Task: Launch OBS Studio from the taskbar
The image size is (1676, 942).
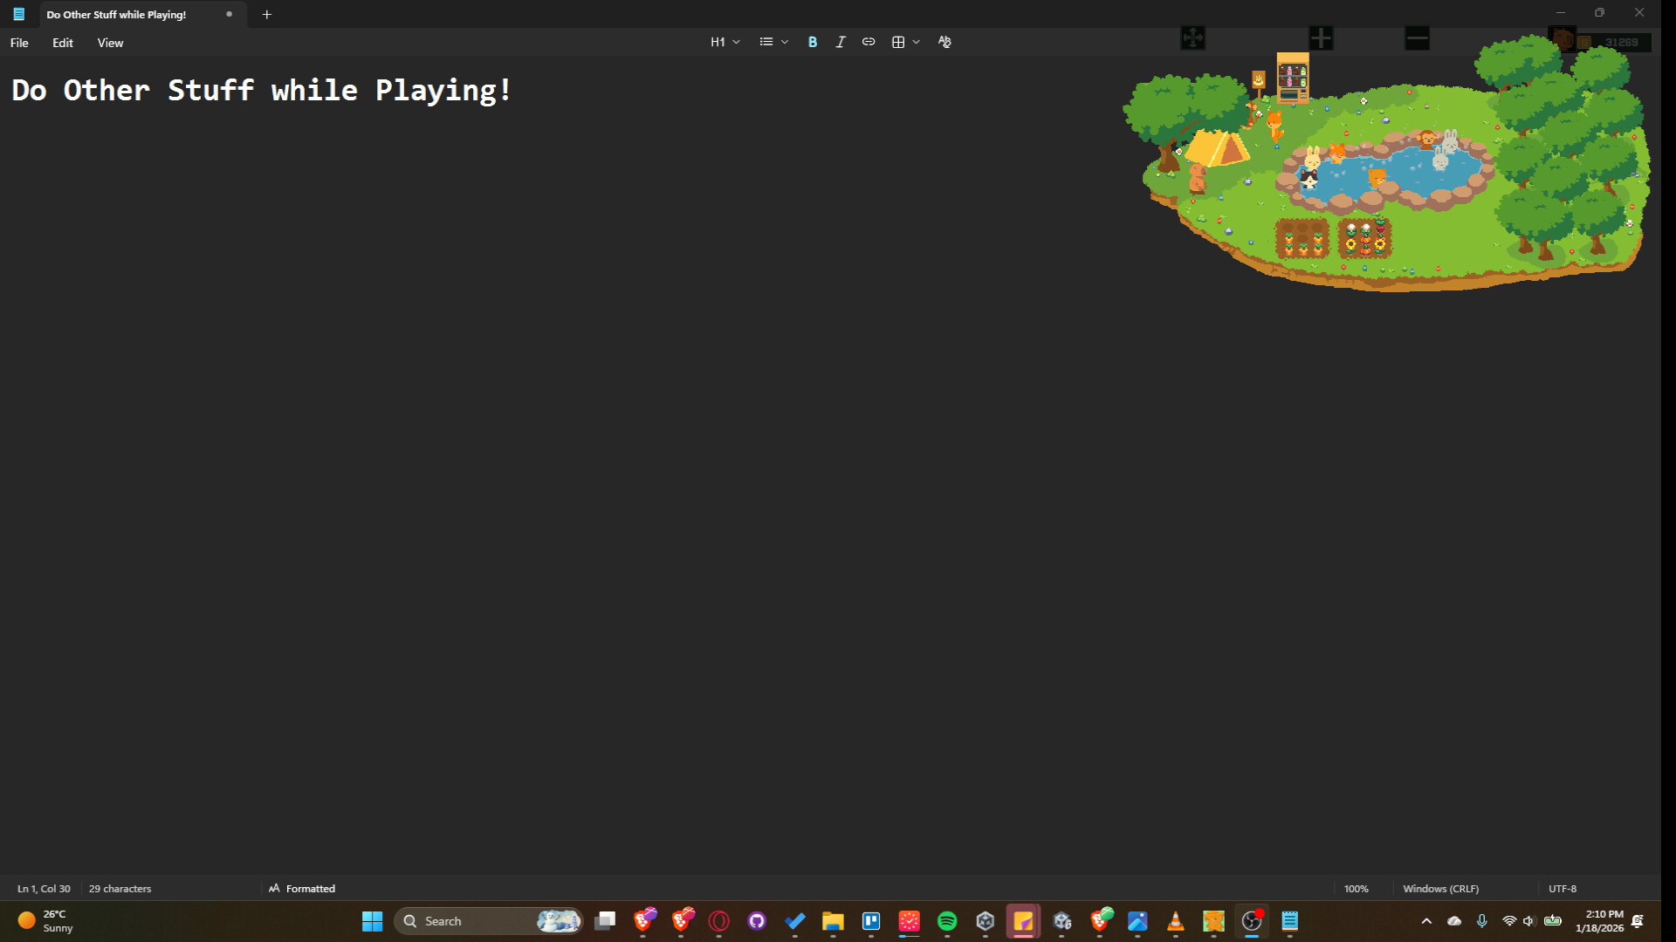Action: (1251, 922)
